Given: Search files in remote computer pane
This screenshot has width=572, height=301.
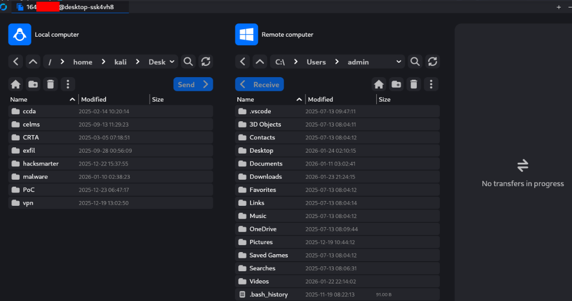Looking at the screenshot, I should 415,62.
